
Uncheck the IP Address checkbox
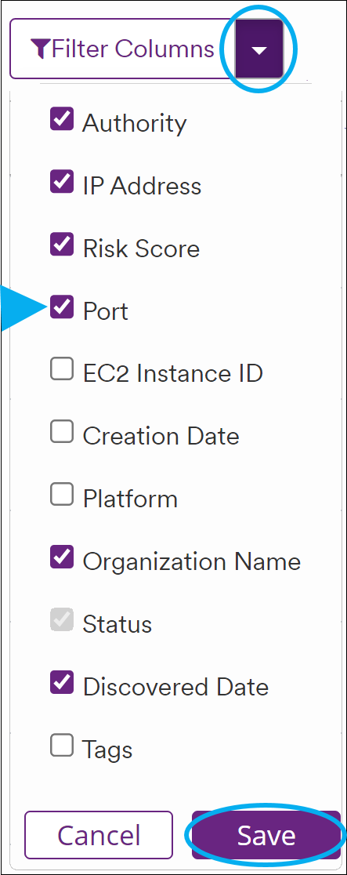[x=62, y=181]
